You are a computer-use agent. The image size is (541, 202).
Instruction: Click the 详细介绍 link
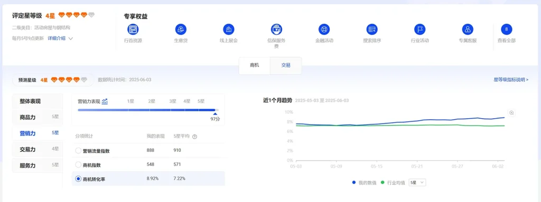pyautogui.click(x=56, y=39)
